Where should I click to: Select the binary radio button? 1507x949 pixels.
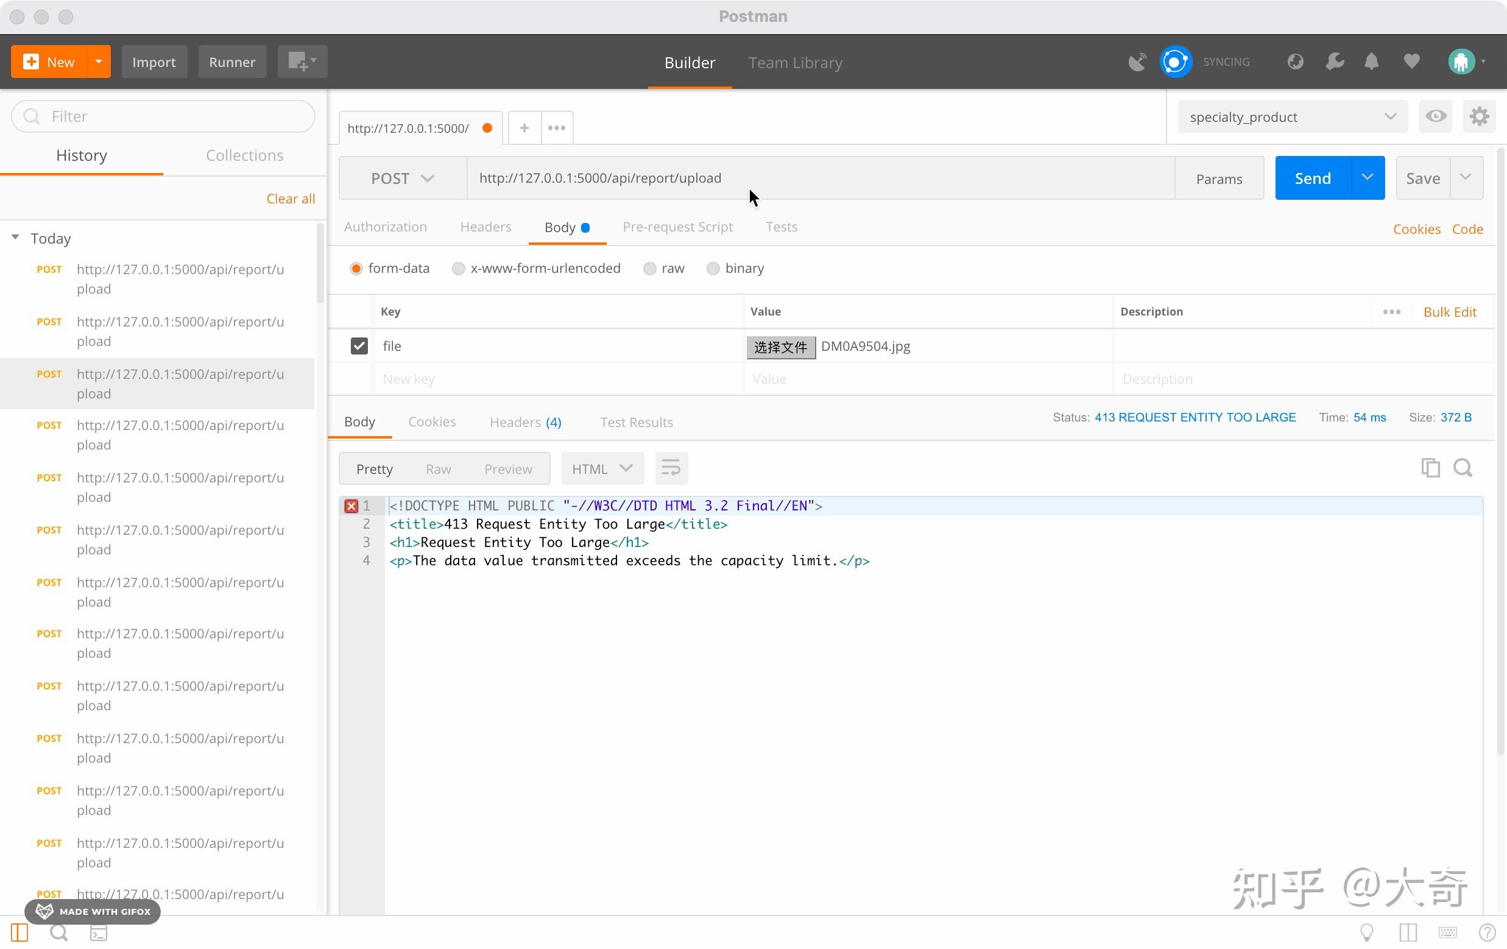pos(713,269)
